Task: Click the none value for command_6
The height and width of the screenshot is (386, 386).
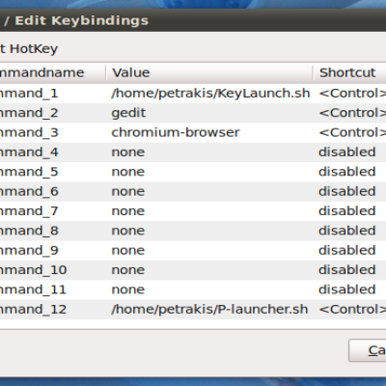Action: click(x=128, y=192)
